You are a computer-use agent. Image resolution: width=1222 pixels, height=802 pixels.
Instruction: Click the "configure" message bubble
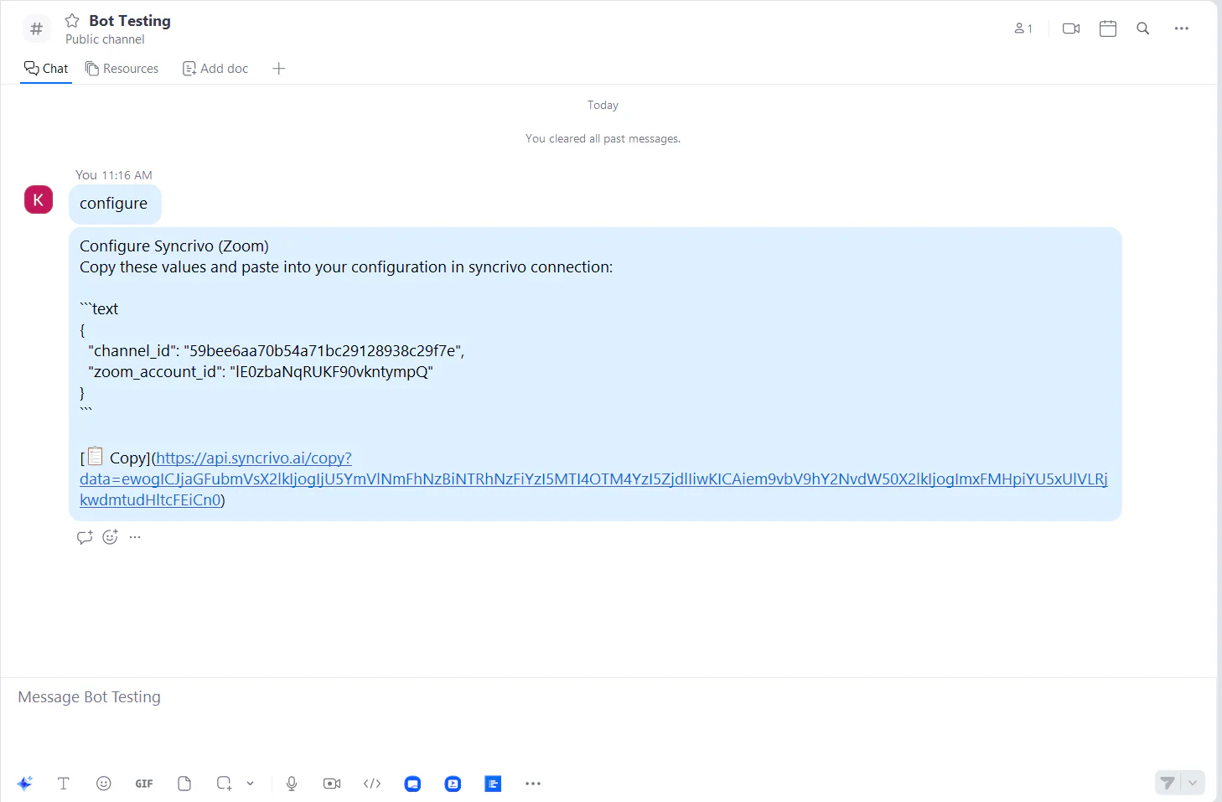(x=115, y=204)
